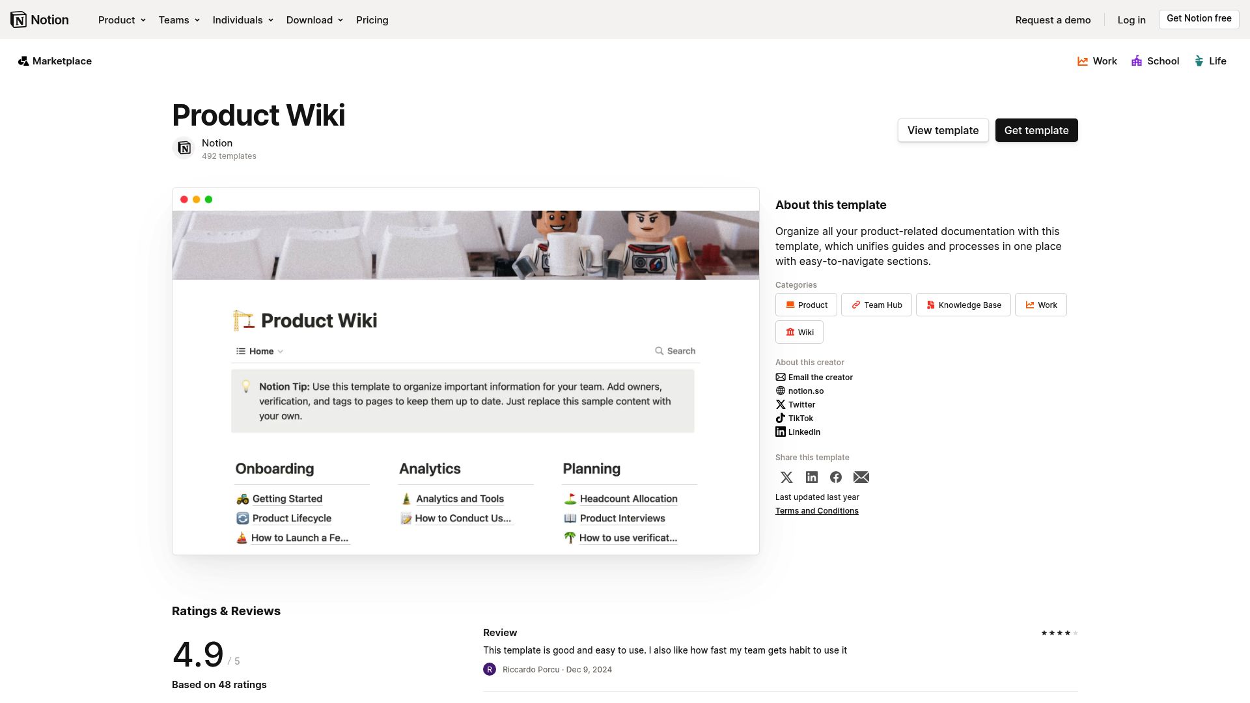Click How to Conduct Us... page link

[463, 519]
